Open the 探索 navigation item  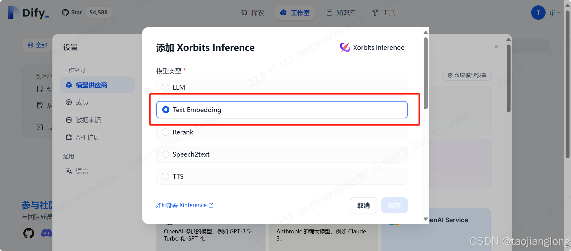point(253,13)
